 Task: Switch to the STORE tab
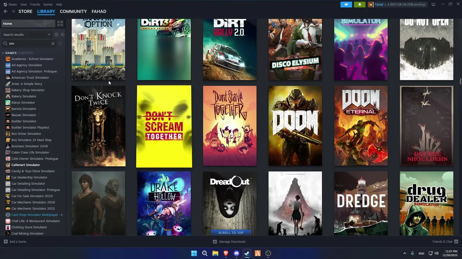pyautogui.click(x=25, y=12)
